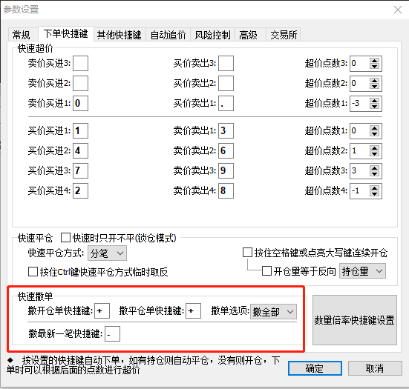Click the 取消 button
This screenshot has width=409, height=389.
click(x=375, y=368)
